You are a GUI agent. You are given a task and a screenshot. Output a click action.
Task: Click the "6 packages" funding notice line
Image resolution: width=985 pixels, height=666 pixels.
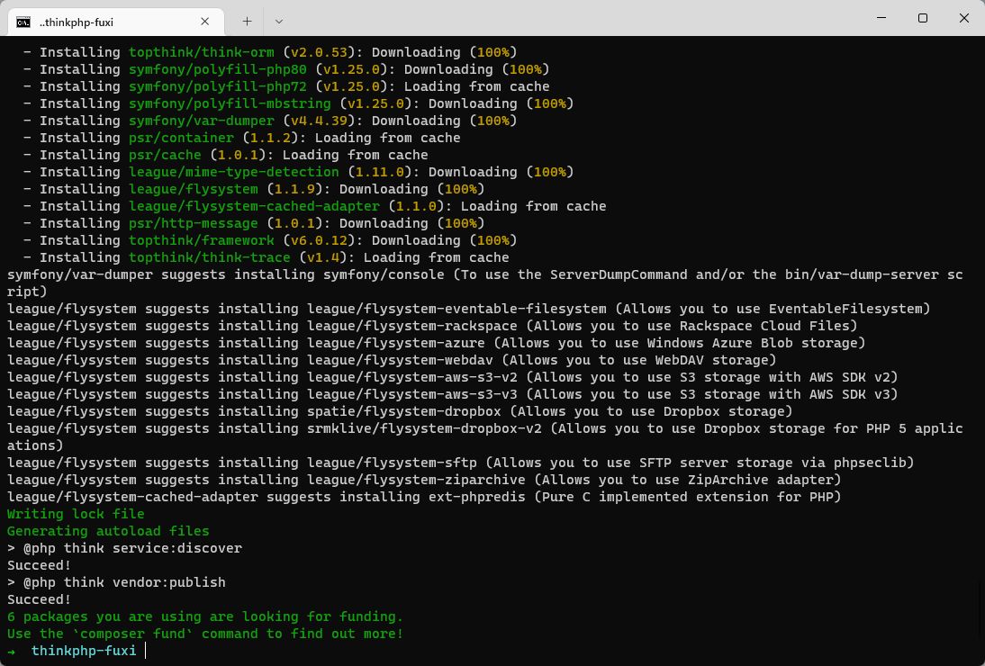(205, 616)
